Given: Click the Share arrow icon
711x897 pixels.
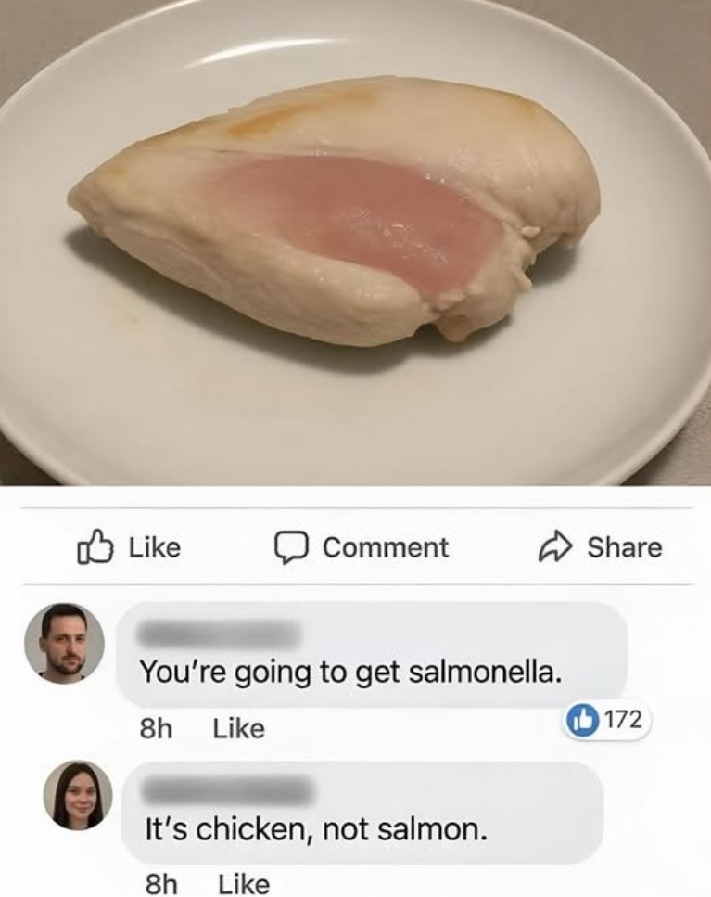Looking at the screenshot, I should (554, 547).
